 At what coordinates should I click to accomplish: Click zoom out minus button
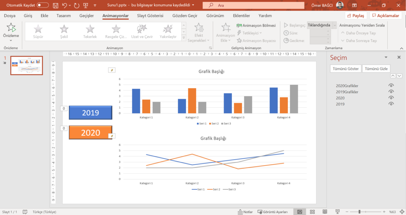(347, 212)
